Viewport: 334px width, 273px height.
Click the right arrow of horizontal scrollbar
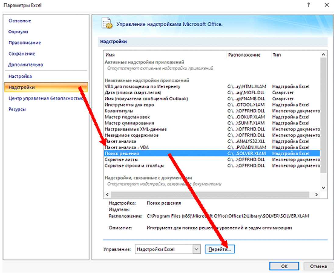click(317, 195)
